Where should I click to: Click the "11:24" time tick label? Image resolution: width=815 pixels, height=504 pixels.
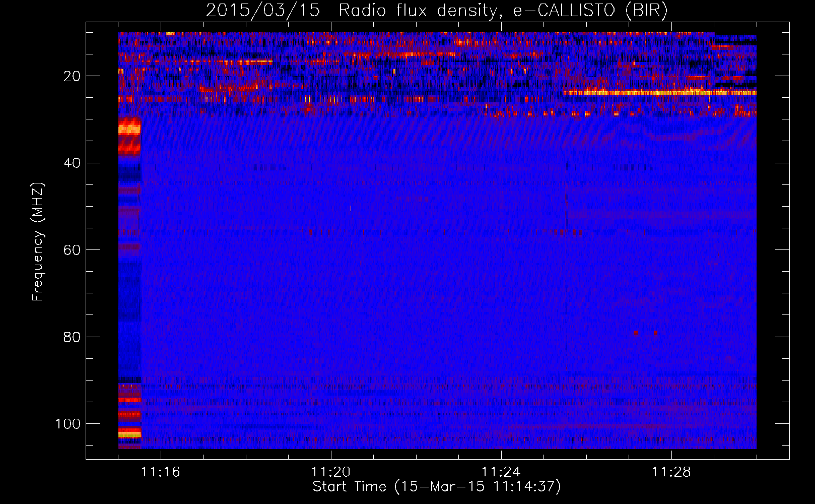501,472
